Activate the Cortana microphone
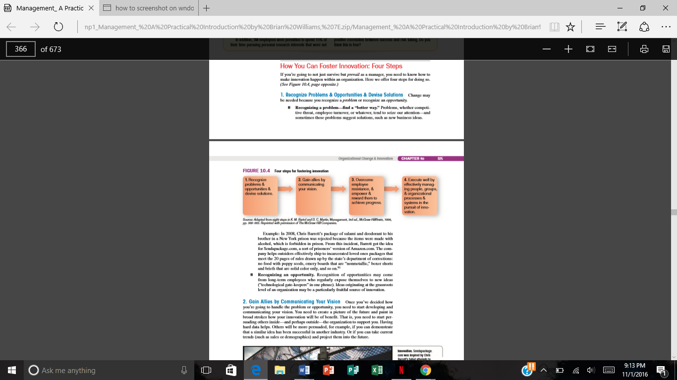Screen dimensions: 677x380 [x=184, y=370]
